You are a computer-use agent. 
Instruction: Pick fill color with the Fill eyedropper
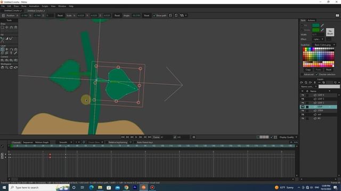click(322, 25)
